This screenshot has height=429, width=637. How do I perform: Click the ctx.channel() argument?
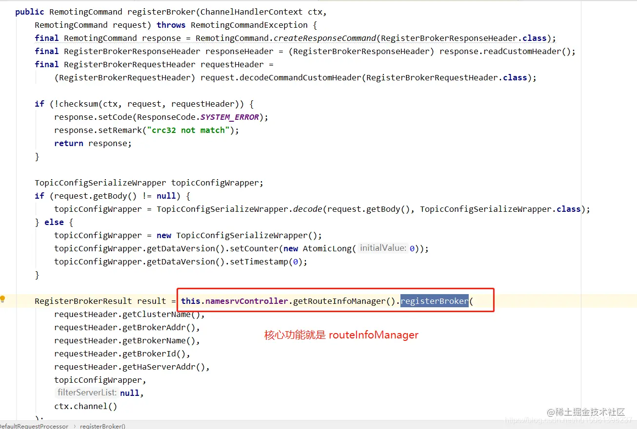(86, 406)
